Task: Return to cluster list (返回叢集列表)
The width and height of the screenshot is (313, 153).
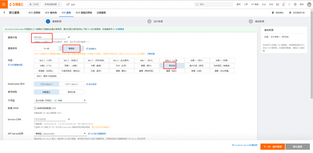Action: coord(297,13)
